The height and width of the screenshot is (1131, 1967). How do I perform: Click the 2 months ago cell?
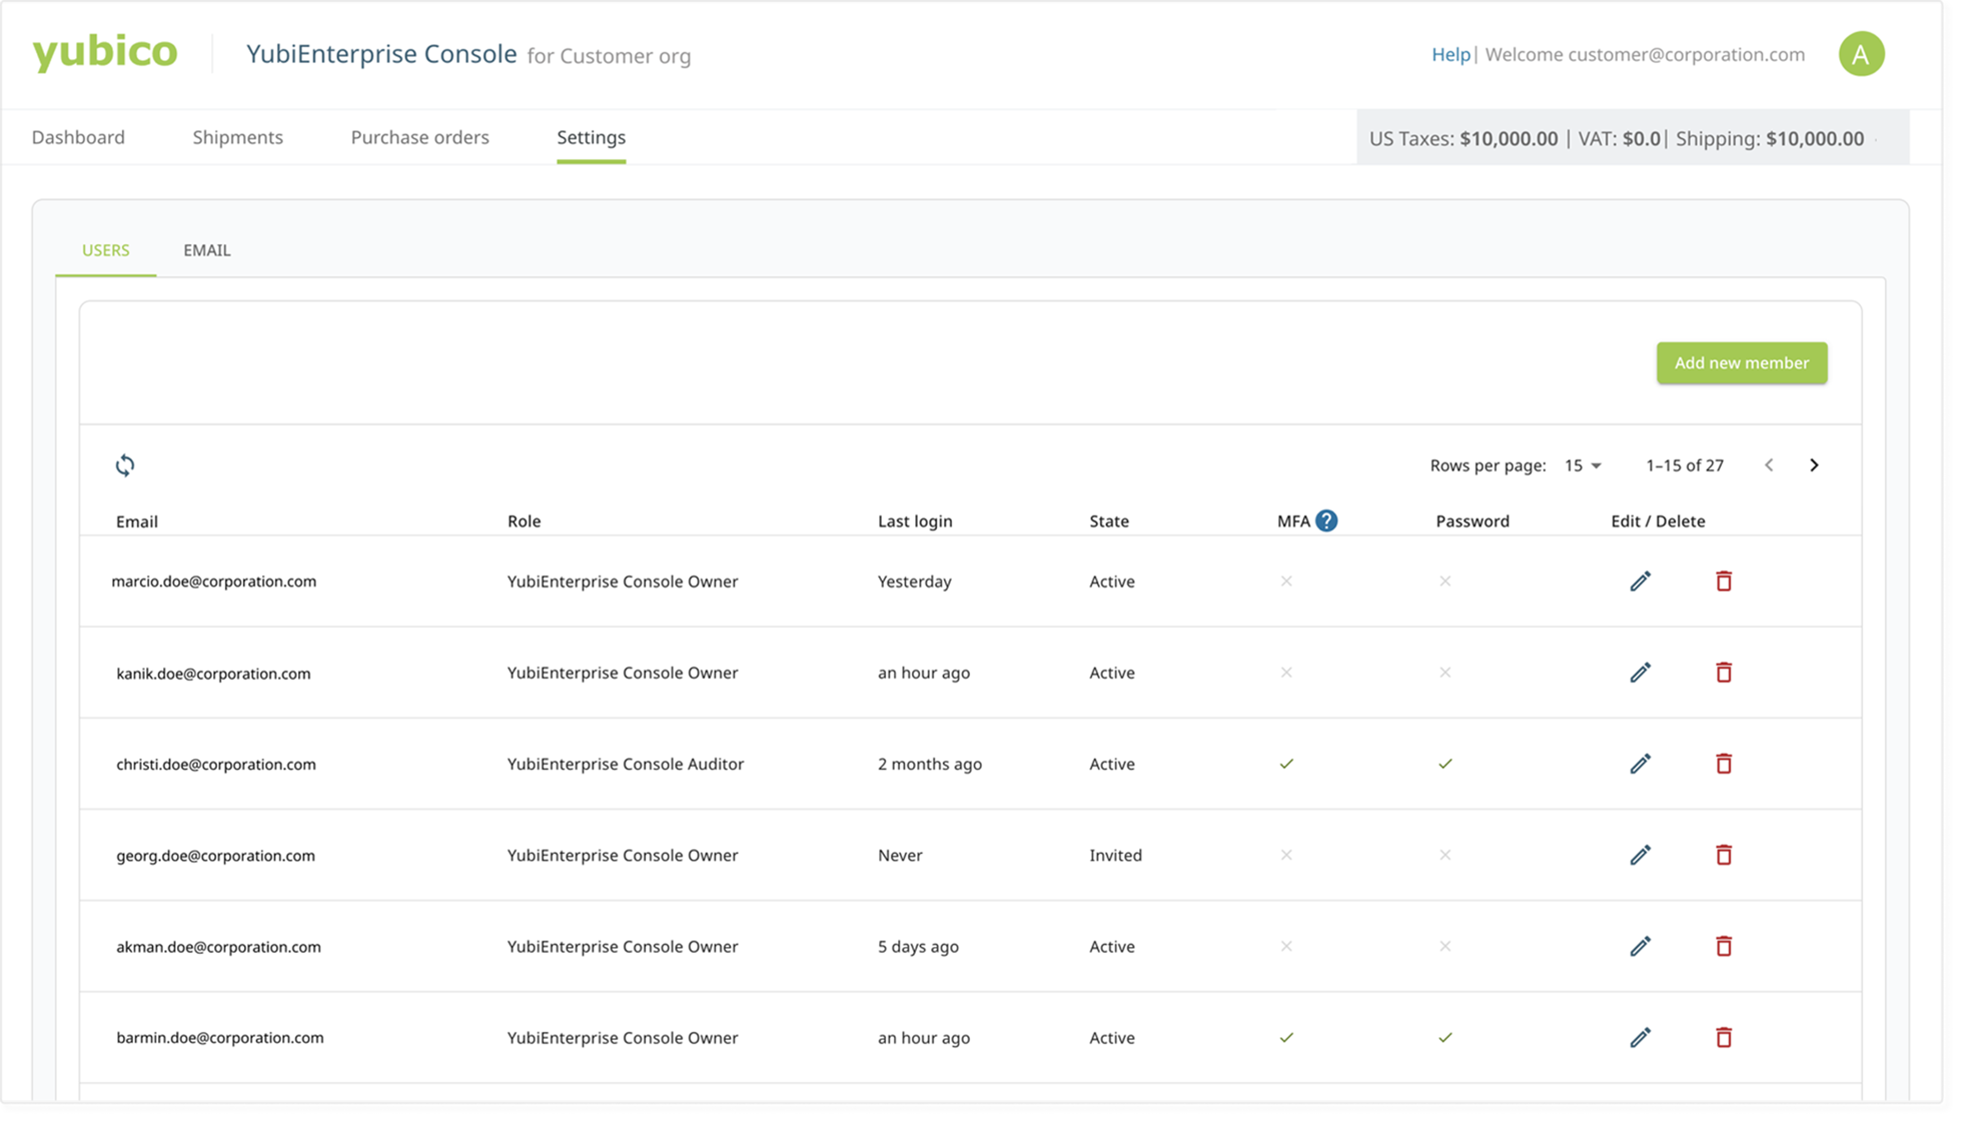(x=929, y=764)
